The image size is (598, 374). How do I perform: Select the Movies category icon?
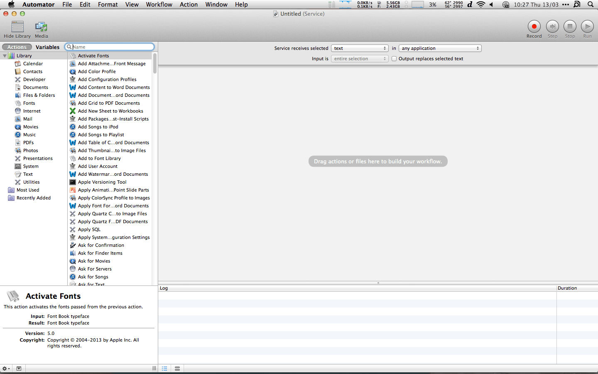tap(18, 127)
